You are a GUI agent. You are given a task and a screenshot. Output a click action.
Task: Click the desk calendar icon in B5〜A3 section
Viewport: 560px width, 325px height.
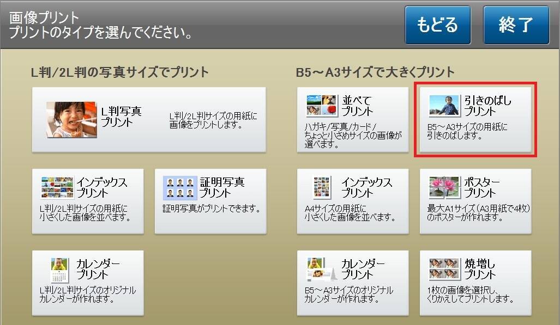321,270
